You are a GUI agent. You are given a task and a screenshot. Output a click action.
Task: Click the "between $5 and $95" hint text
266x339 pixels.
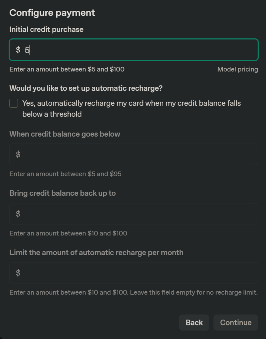pyautogui.click(x=65, y=174)
